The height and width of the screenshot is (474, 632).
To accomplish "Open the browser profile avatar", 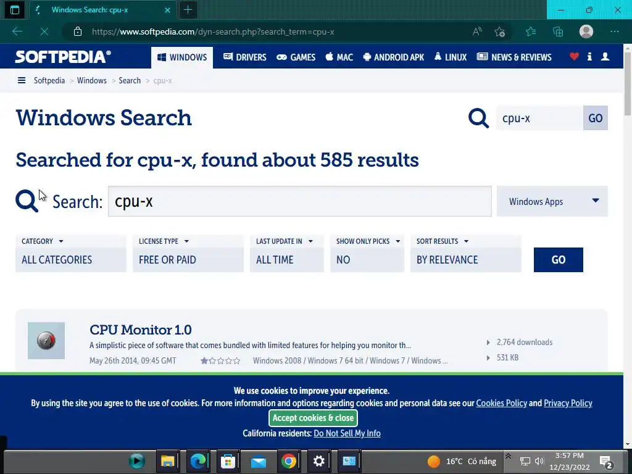I will [x=586, y=31].
